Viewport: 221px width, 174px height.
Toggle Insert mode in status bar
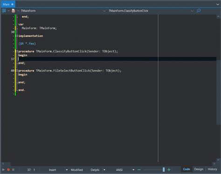pos(53,170)
